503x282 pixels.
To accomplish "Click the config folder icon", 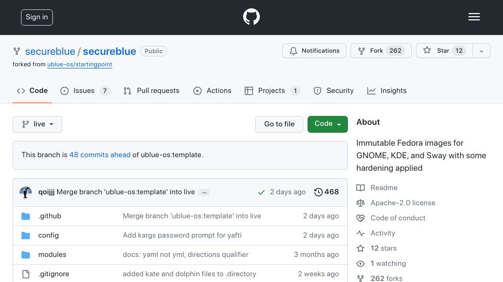I will coord(26,236).
